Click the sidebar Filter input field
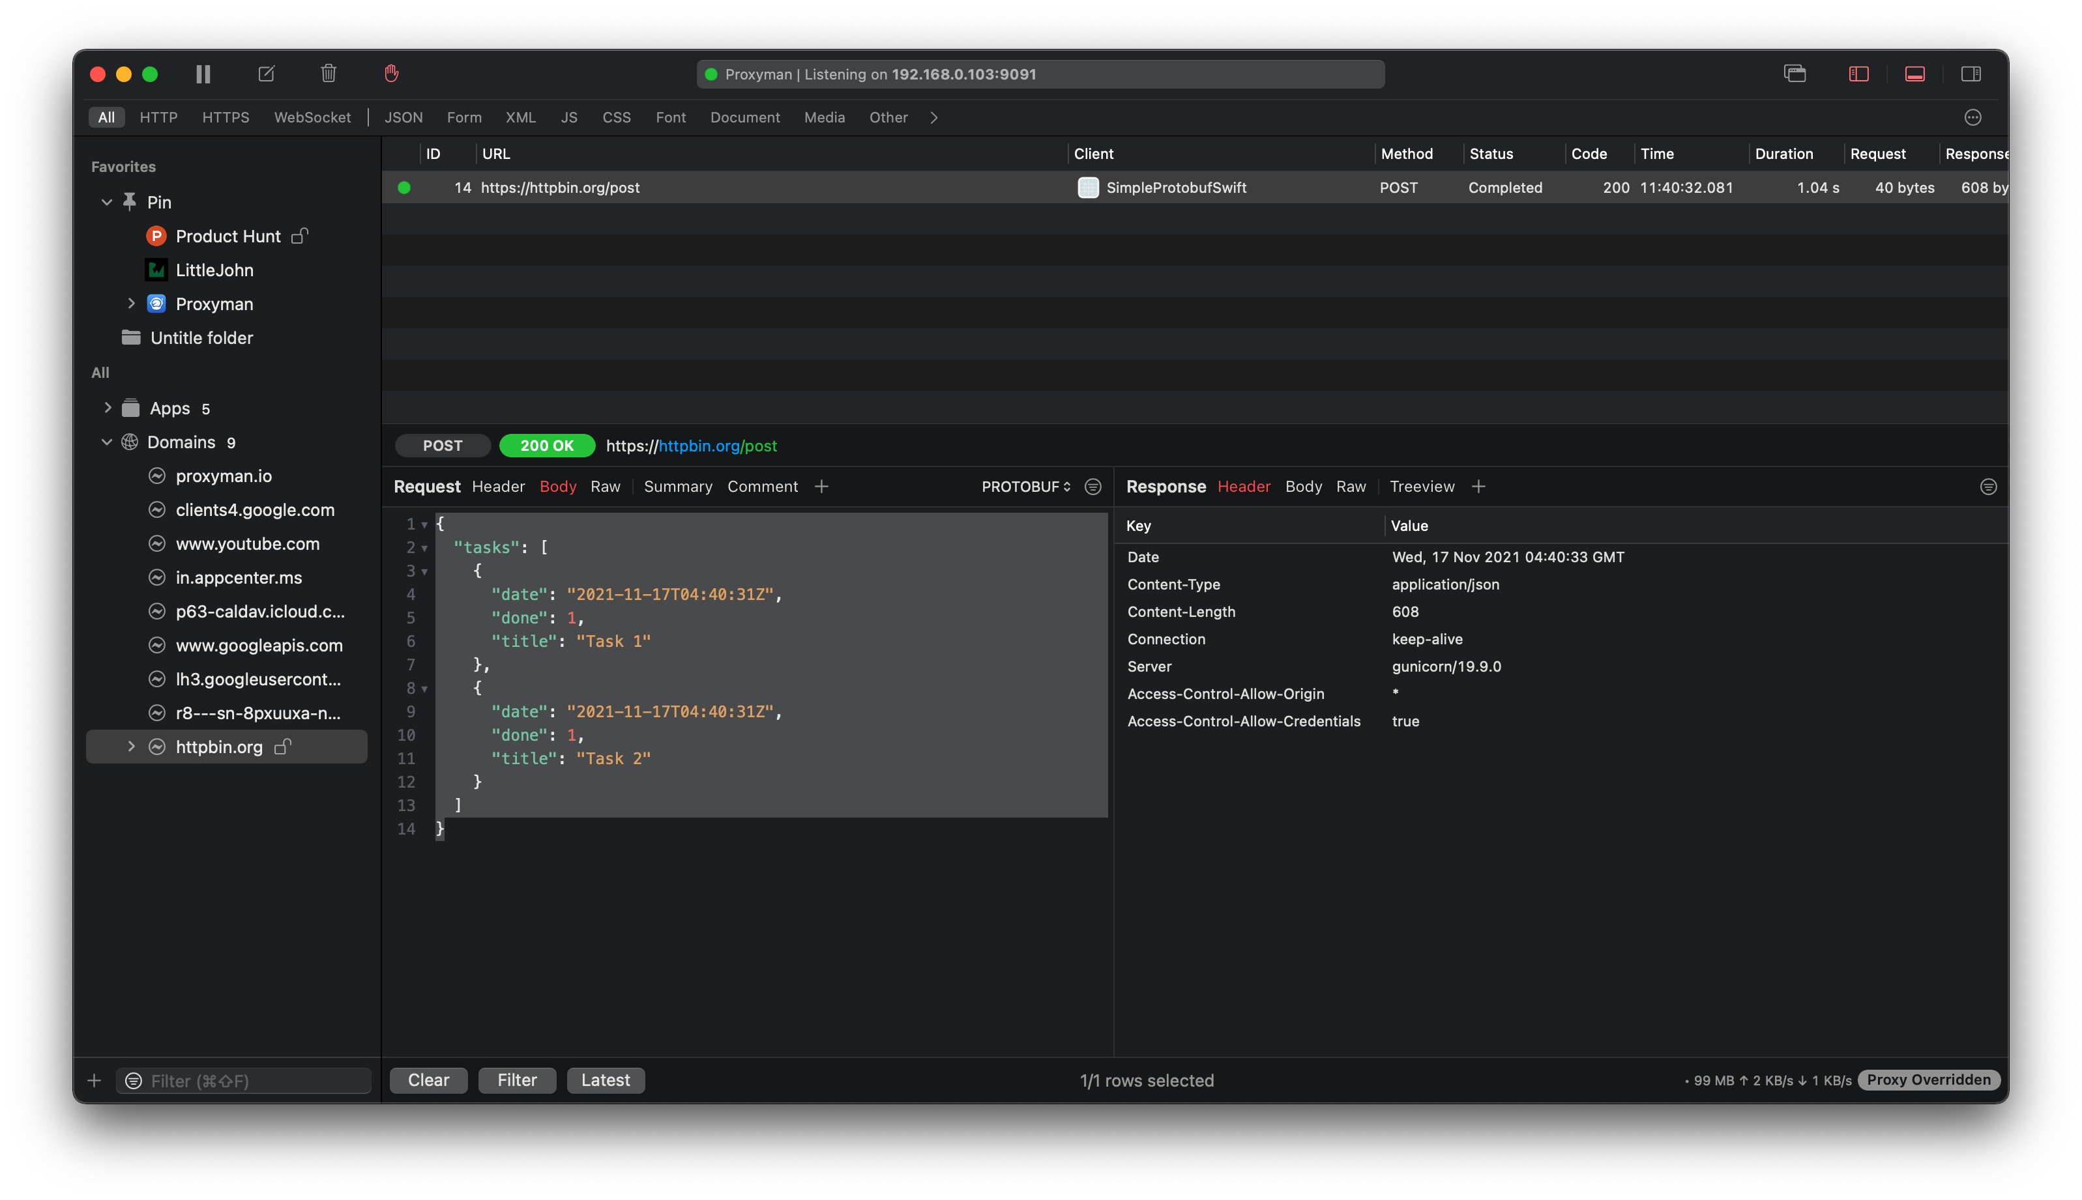Image resolution: width=2082 pixels, height=1200 pixels. 256,1081
